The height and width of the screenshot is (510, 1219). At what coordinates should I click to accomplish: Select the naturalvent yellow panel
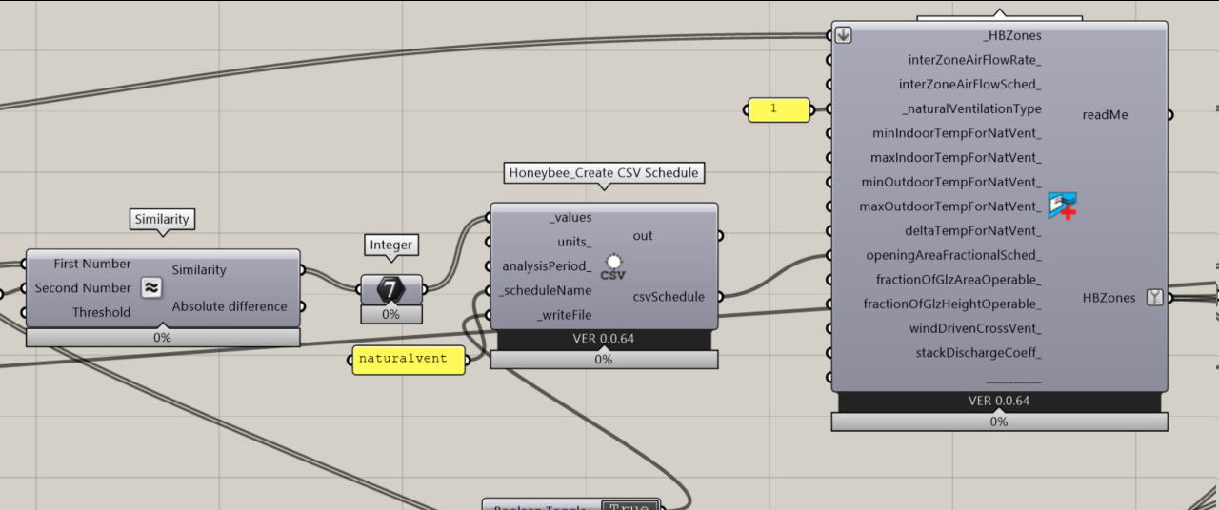point(409,360)
